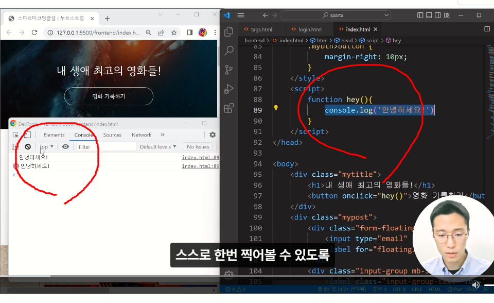The image size is (494, 303).
Task: Go back in VS Code navigation history
Action: 266,15
